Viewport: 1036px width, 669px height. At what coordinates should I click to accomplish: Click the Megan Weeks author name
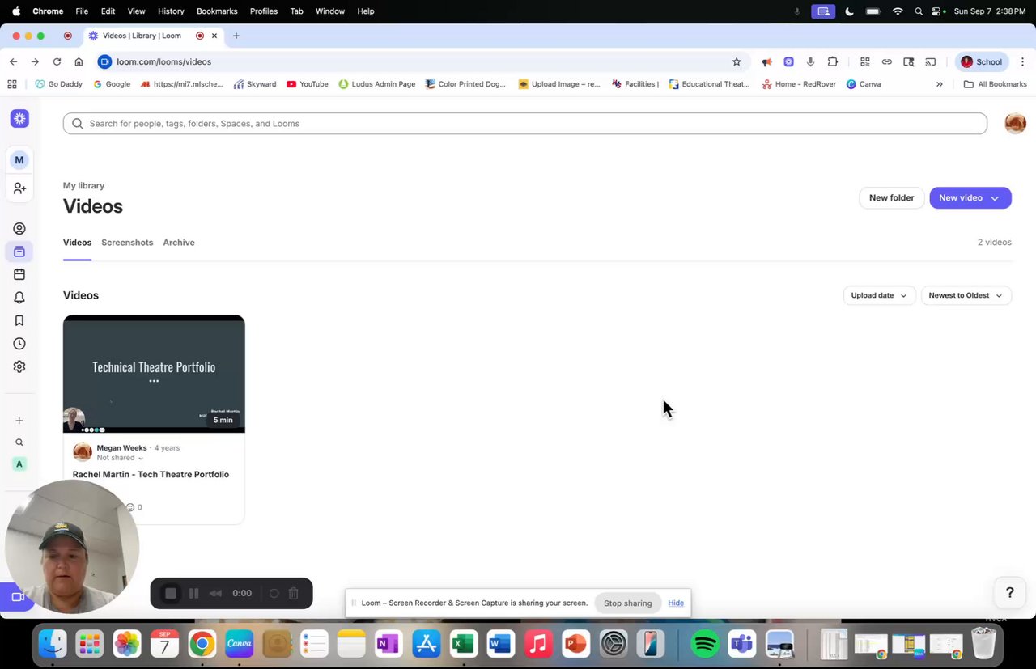pyautogui.click(x=121, y=448)
